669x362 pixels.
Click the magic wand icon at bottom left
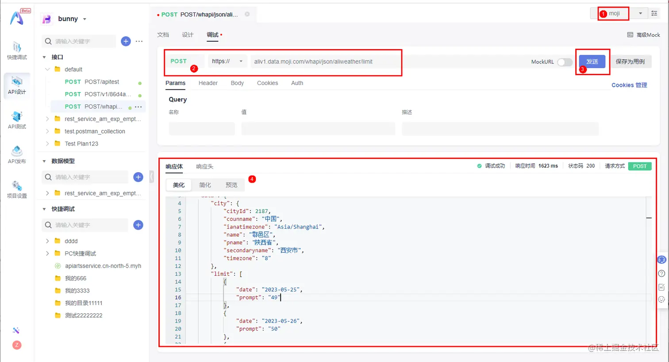tap(16, 331)
